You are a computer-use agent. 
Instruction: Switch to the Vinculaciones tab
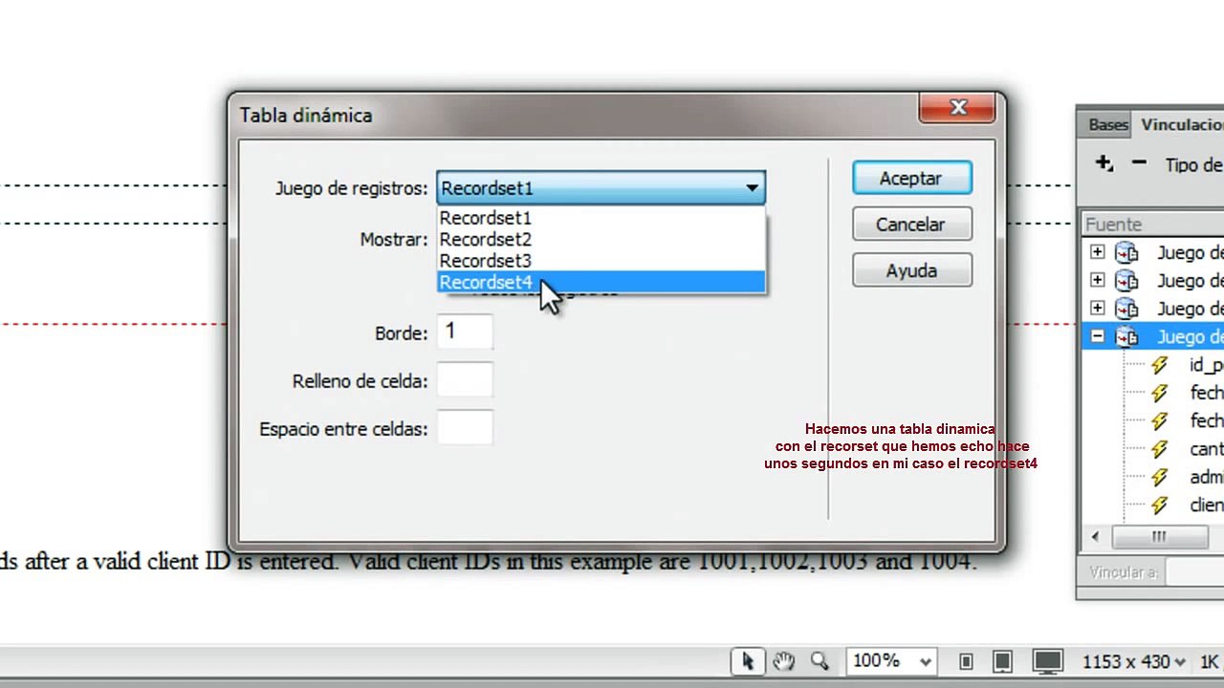[1181, 124]
